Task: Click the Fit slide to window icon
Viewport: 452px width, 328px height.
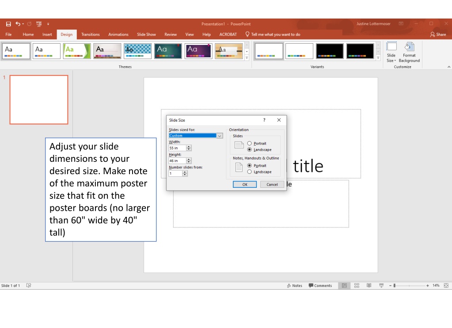Action: [x=446, y=285]
